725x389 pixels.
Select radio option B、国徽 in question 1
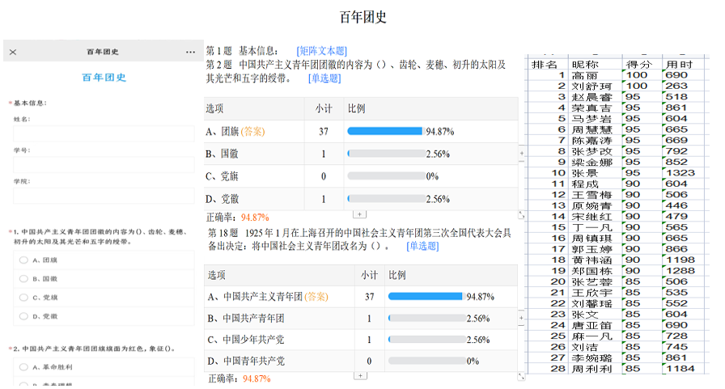coord(23,278)
